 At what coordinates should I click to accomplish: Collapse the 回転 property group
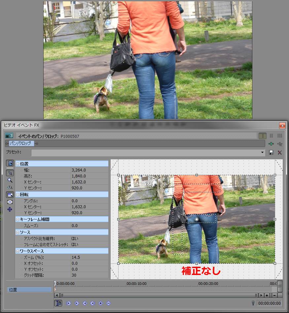(x=18, y=195)
